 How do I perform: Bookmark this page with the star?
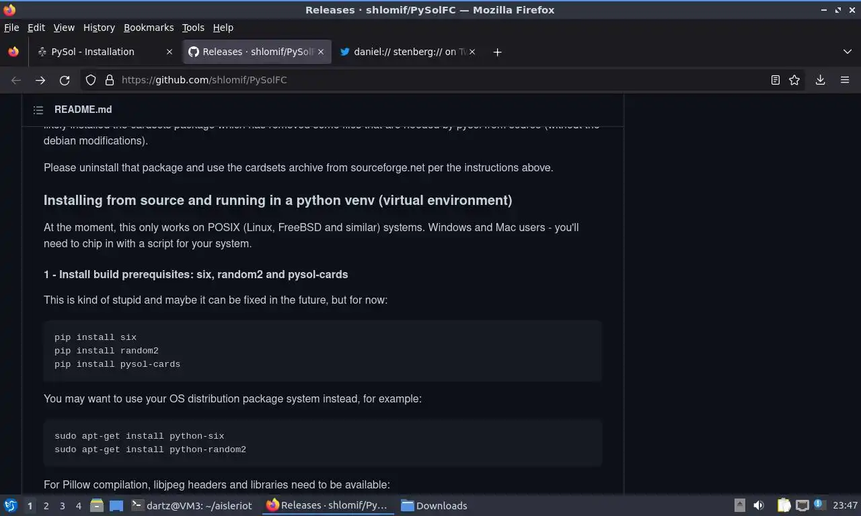(794, 80)
